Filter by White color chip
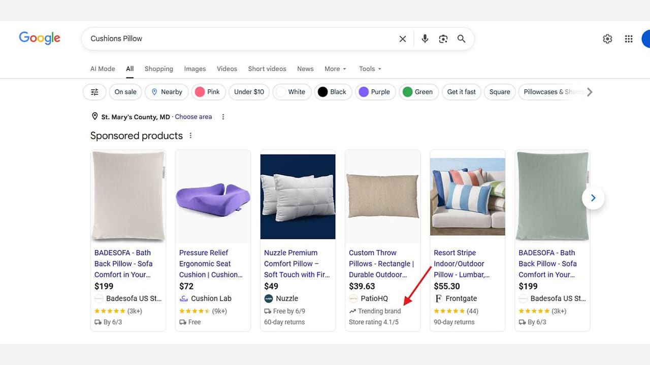 (x=292, y=92)
